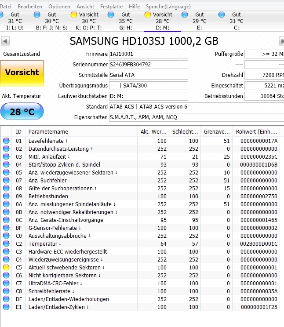Click status icon of Wiederzuweisungsereignisse row
This screenshot has height=327, width=284.
pos(6,259)
